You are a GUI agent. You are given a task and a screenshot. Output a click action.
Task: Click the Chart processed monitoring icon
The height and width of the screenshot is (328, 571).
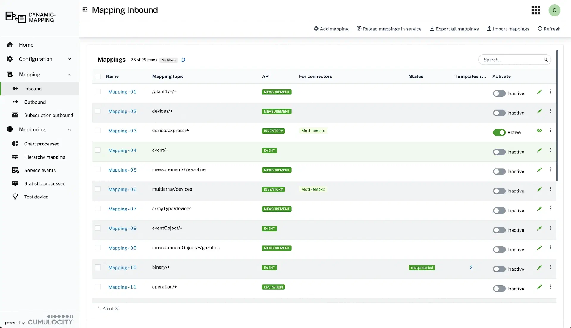click(x=15, y=144)
